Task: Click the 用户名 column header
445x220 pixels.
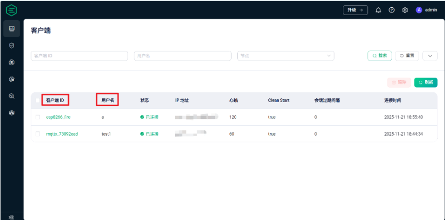Action: [x=108, y=100]
